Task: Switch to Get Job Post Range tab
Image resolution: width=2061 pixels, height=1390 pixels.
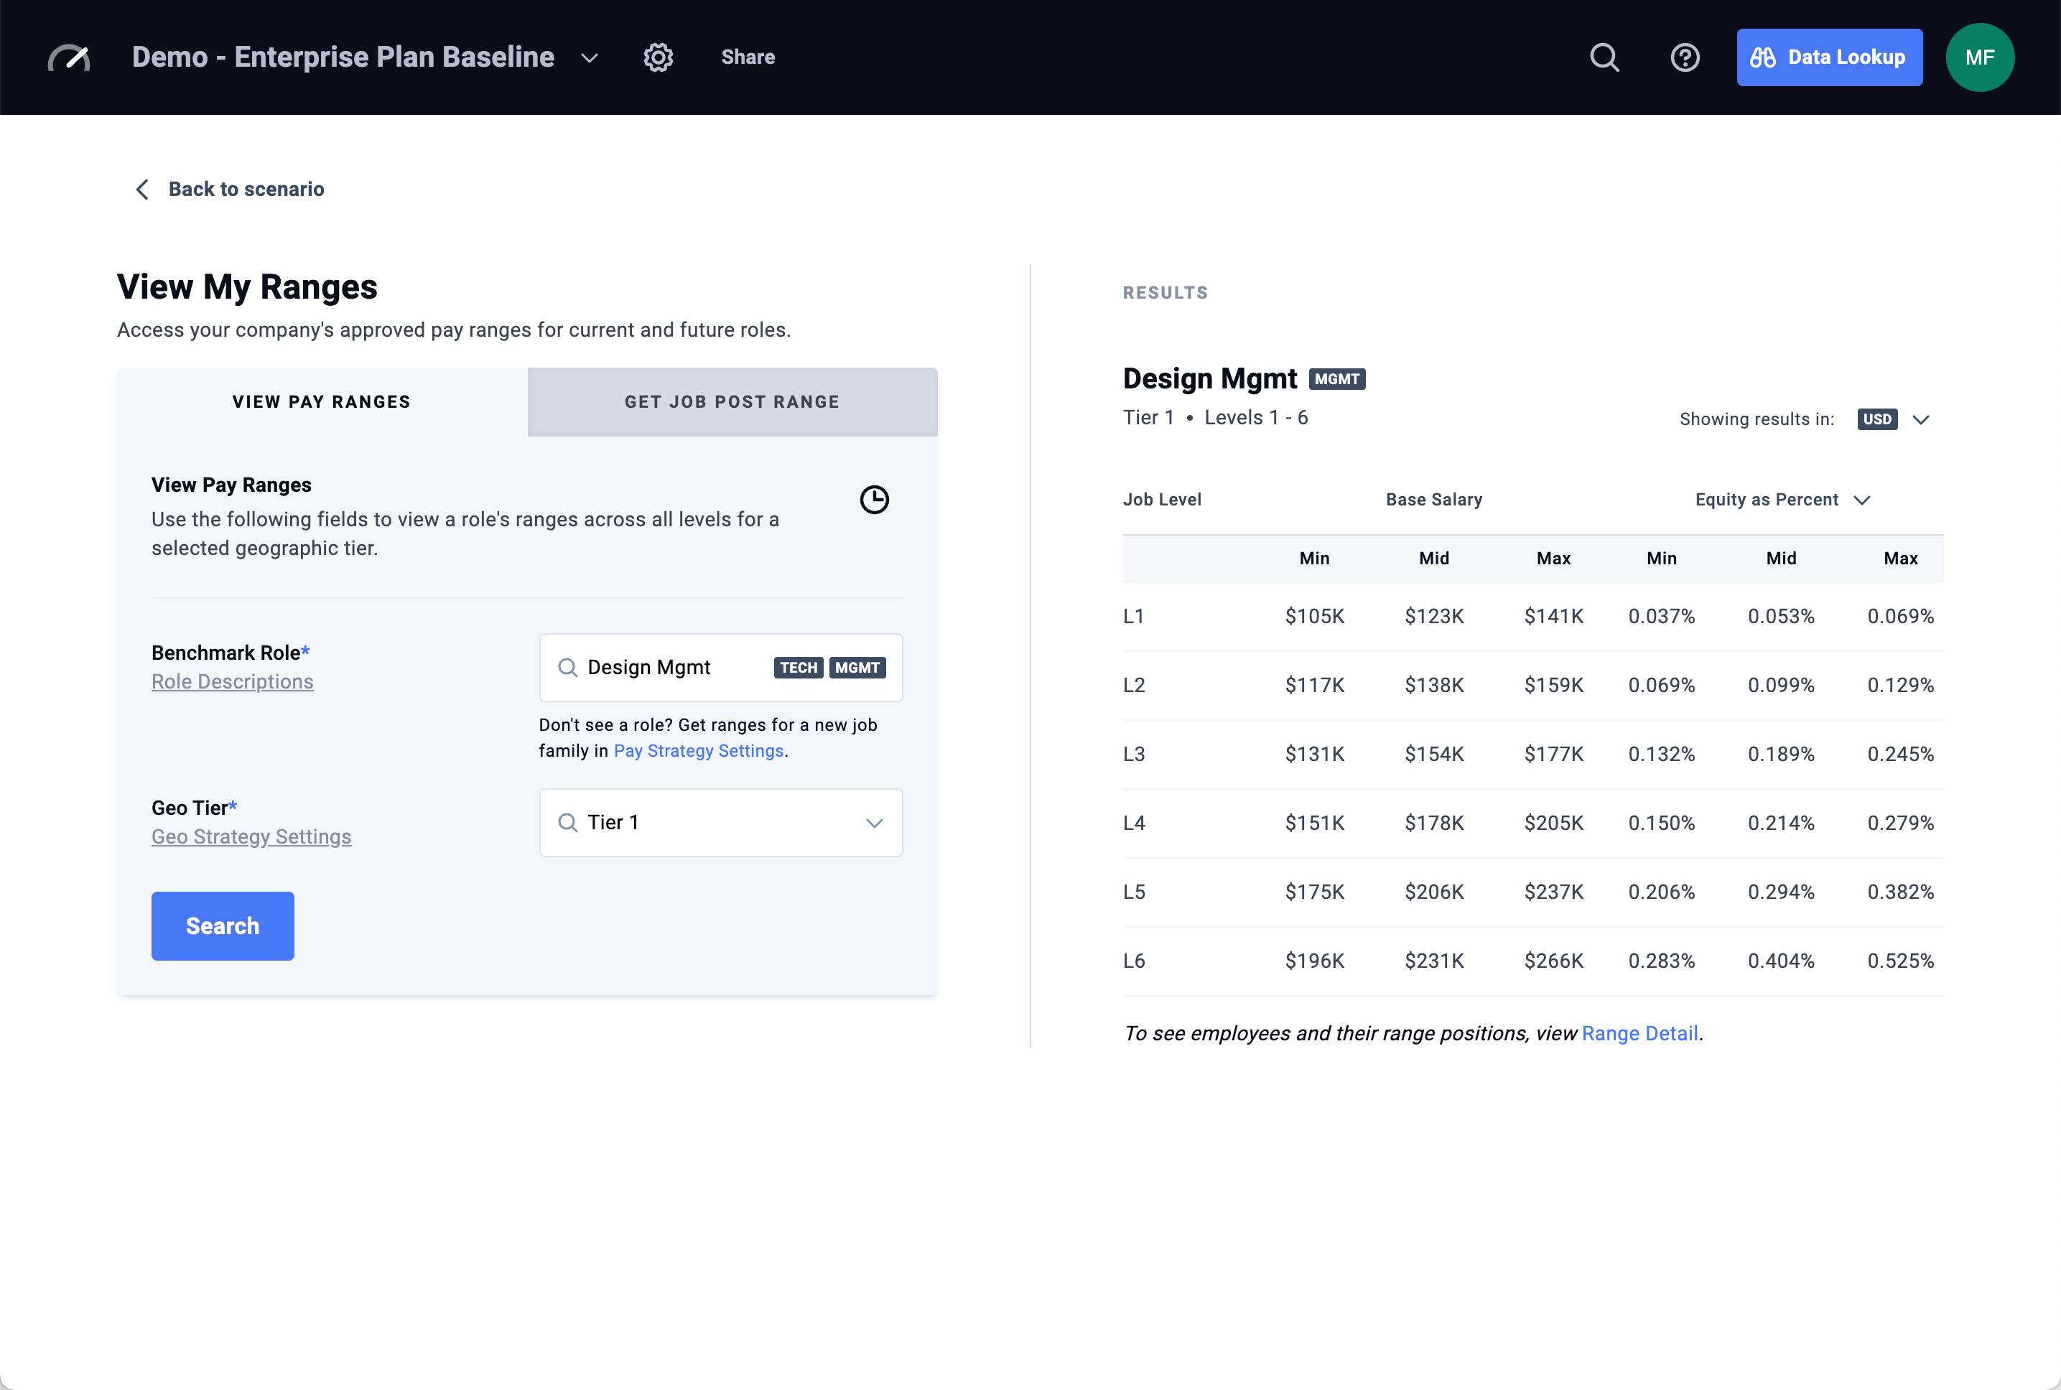Action: pyautogui.click(x=732, y=401)
